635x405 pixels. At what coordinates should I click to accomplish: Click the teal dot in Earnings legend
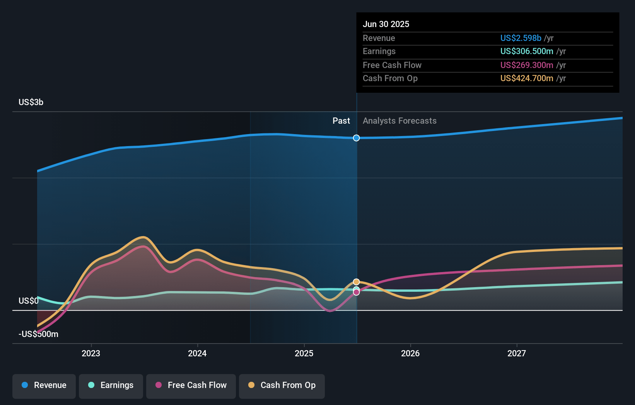pos(91,385)
